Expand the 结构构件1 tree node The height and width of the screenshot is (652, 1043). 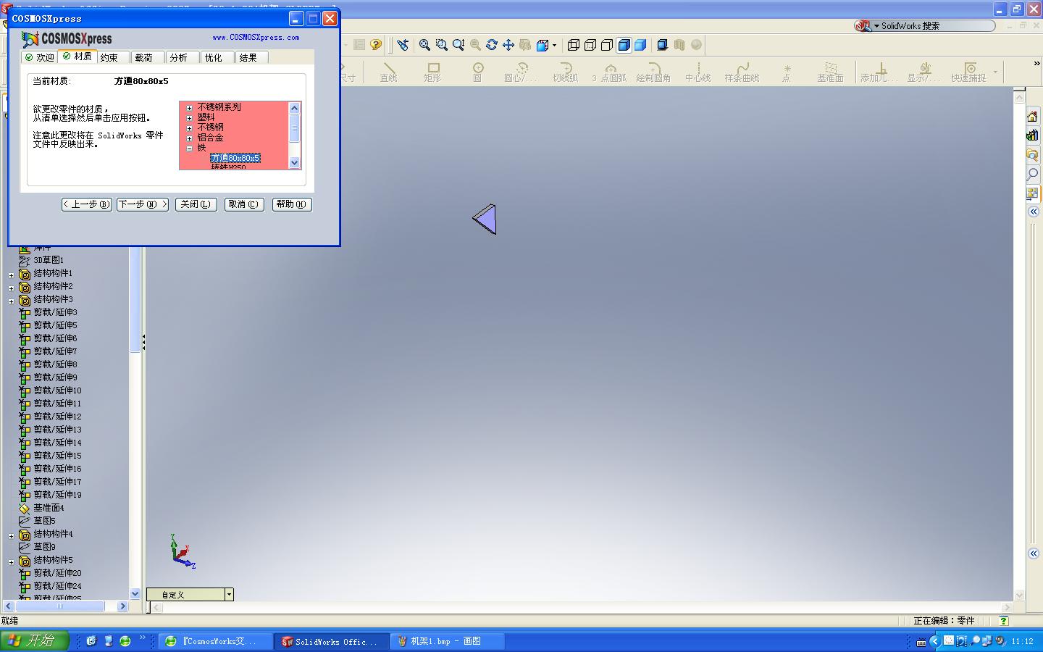click(x=11, y=275)
